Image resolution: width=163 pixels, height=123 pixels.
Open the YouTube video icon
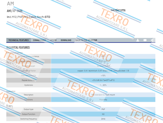[x=145, y=40]
